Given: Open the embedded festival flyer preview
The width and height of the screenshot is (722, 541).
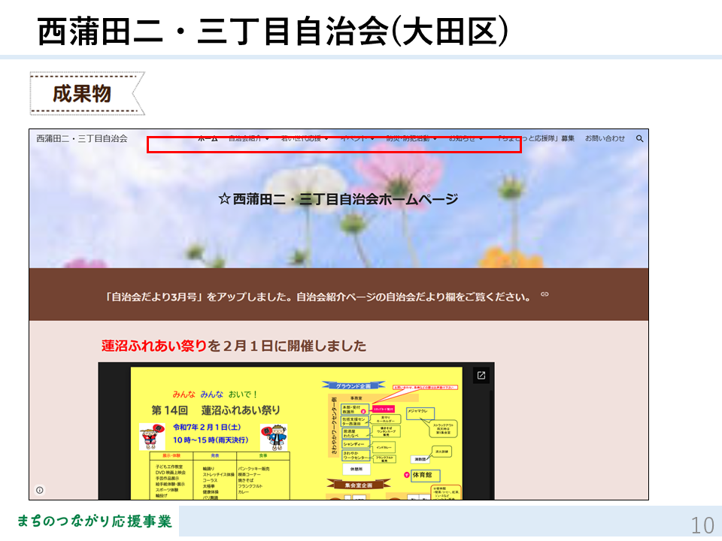Looking at the screenshot, I should coord(296,431).
